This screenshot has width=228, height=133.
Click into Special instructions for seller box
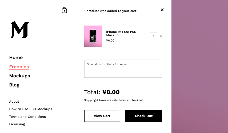[123, 69]
